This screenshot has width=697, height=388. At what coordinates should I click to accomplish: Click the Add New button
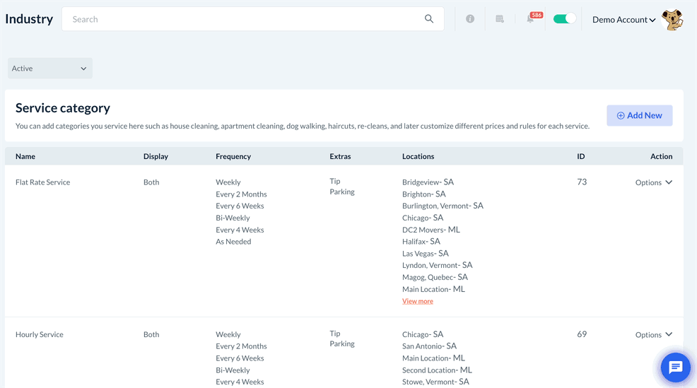pyautogui.click(x=639, y=115)
